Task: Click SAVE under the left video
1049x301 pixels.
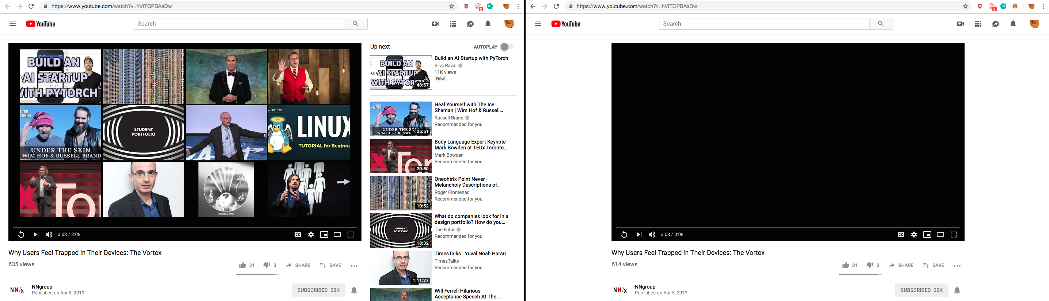Action: click(330, 265)
